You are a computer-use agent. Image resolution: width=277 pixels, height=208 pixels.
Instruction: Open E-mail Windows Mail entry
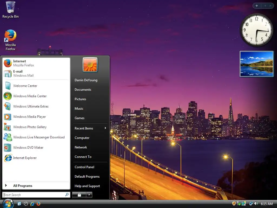pos(36,73)
